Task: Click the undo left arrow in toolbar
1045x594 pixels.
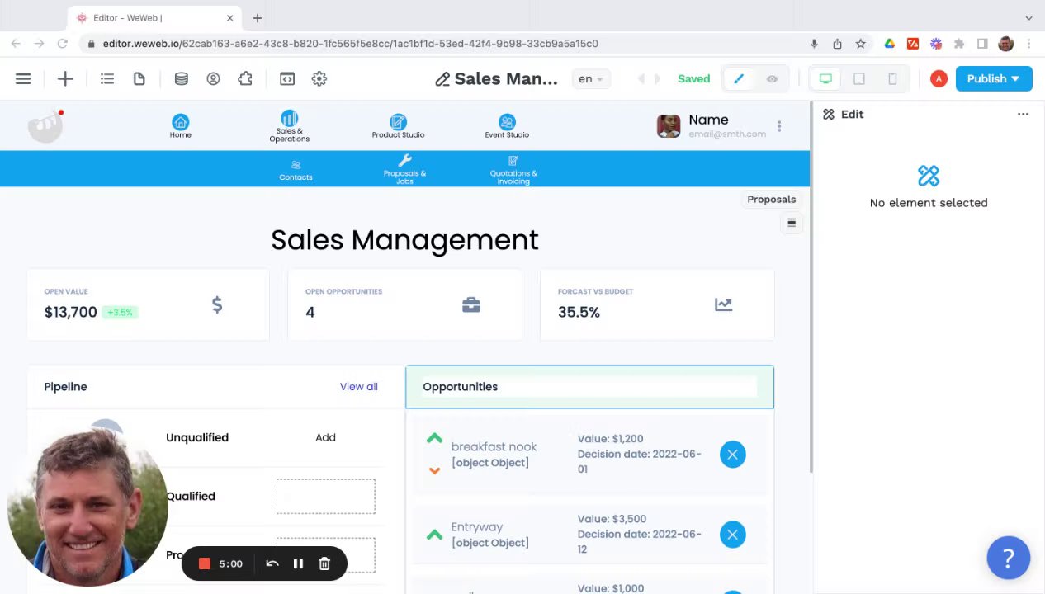Action: (641, 79)
